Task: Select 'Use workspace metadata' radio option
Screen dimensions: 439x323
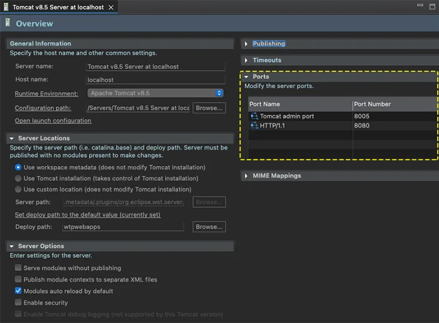Action: pyautogui.click(x=18, y=167)
